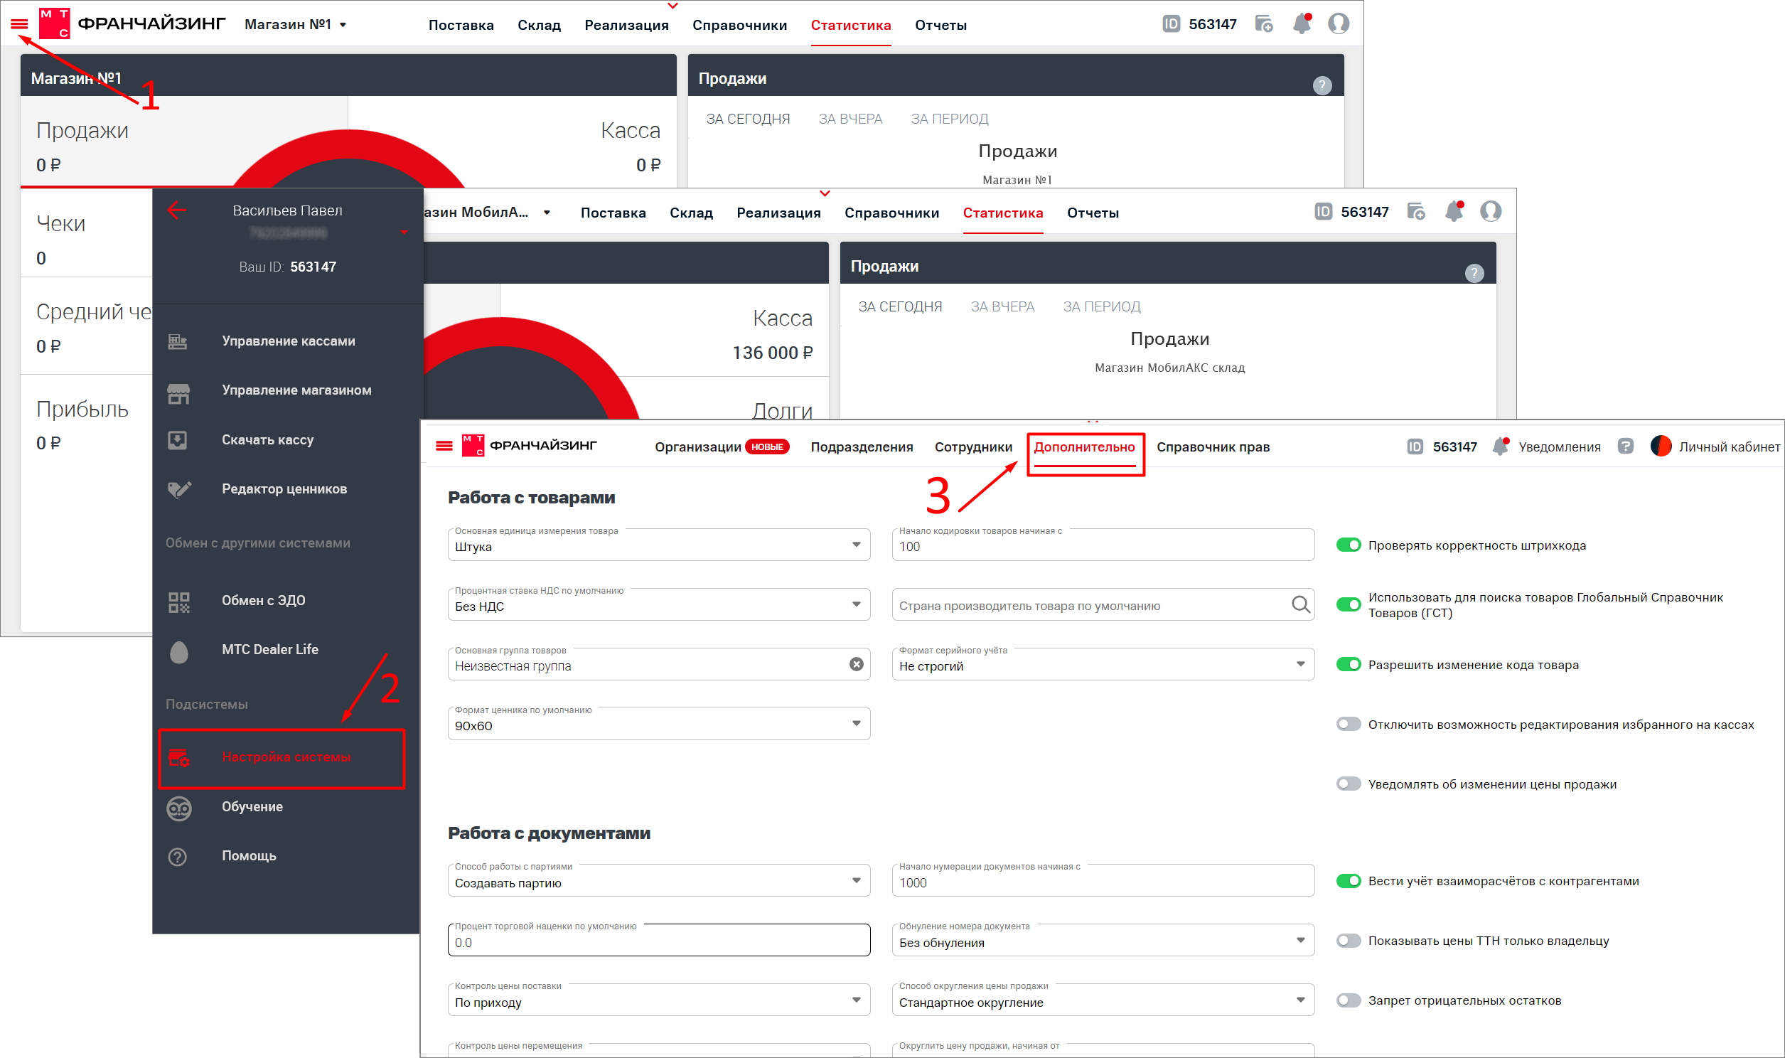Click the Начало нумерации документов input field
The height and width of the screenshot is (1058, 1785).
(x=1103, y=881)
